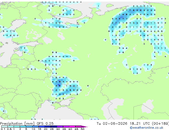Pick the 1–2 mm legend color box
Viewport: 169px width, 130px height.
click(17, 127)
